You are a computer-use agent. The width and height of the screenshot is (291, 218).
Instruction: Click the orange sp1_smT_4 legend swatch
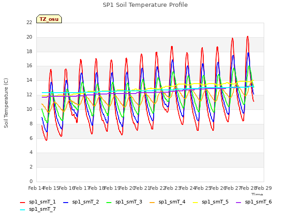click(152, 203)
